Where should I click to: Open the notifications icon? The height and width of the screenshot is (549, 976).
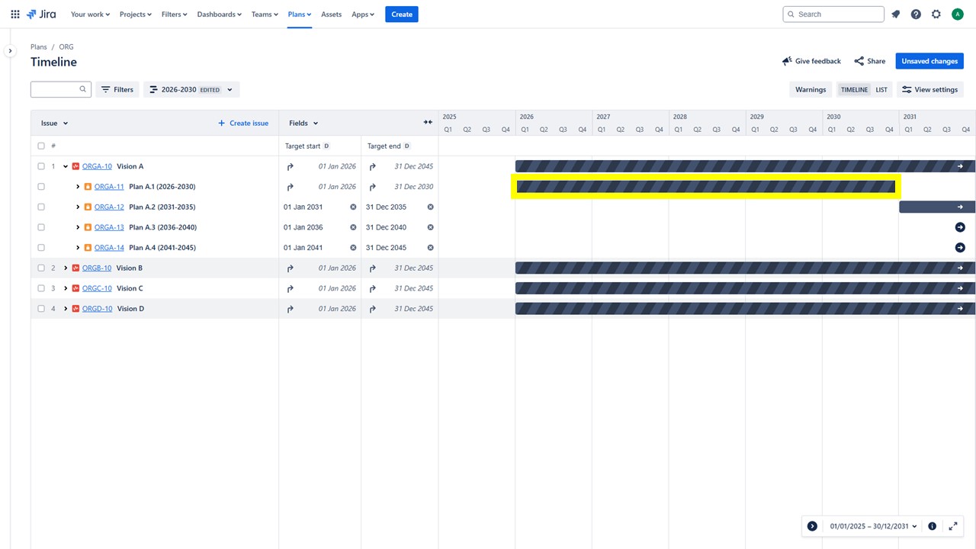(x=896, y=14)
